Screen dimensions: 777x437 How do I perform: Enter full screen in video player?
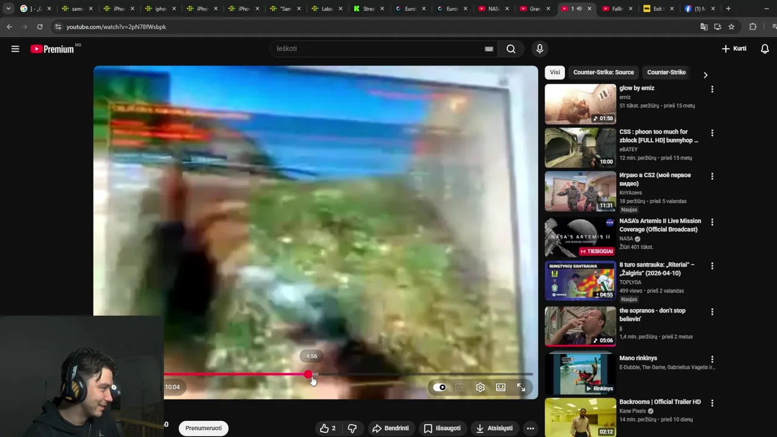[x=521, y=387]
